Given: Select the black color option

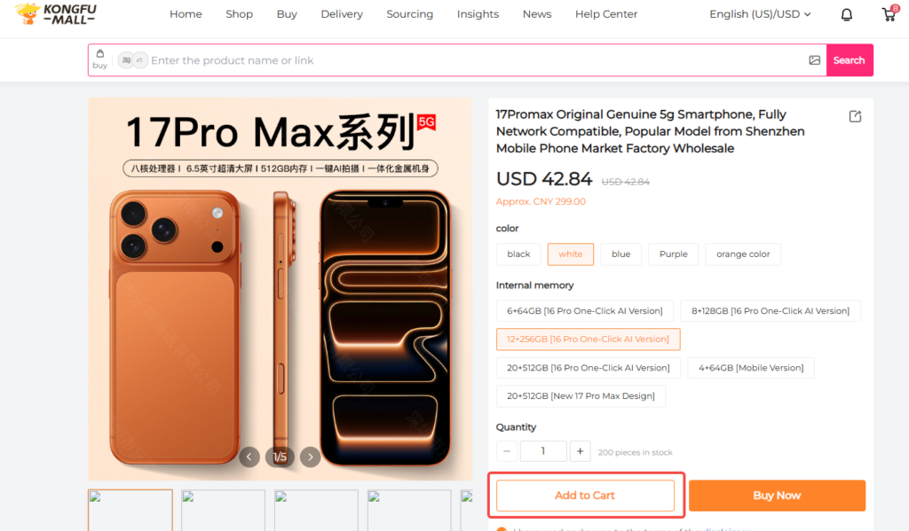Looking at the screenshot, I should tap(518, 254).
